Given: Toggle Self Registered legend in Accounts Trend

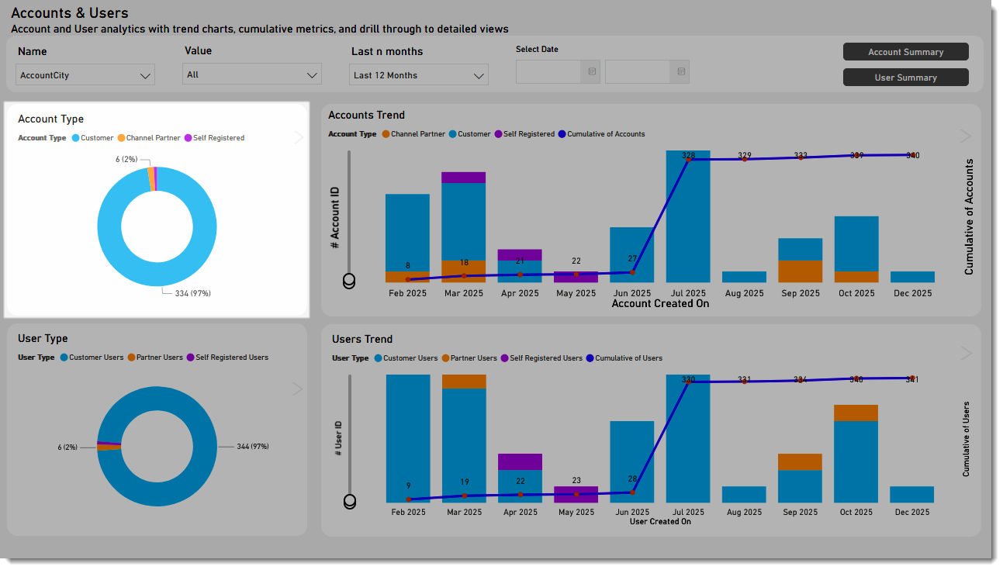Looking at the screenshot, I should click(x=528, y=134).
